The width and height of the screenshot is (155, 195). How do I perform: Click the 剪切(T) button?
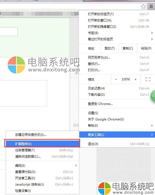click(x=110, y=48)
